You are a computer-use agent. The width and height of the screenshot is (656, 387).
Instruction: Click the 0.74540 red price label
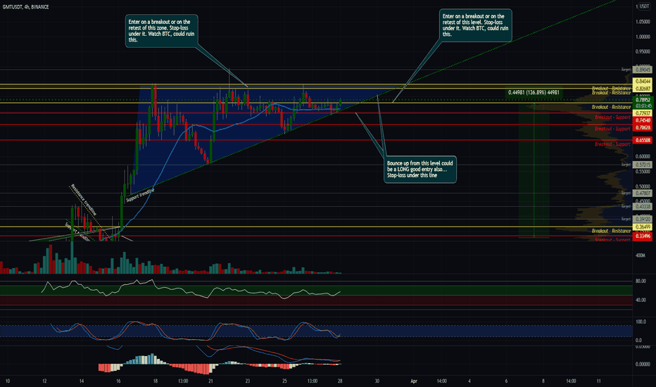click(x=643, y=120)
